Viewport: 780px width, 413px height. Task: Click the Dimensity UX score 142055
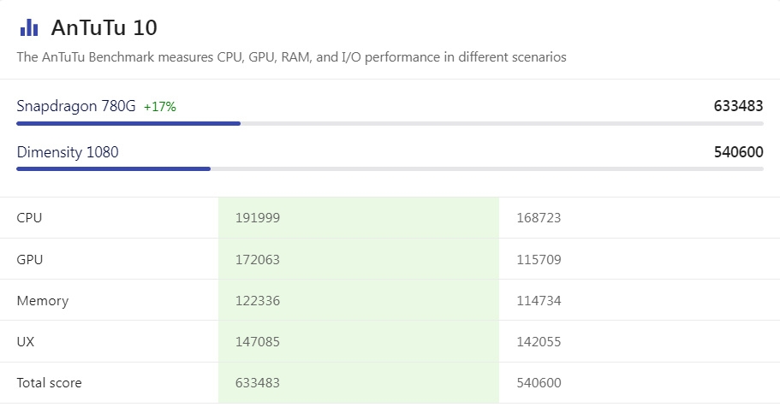pos(539,342)
